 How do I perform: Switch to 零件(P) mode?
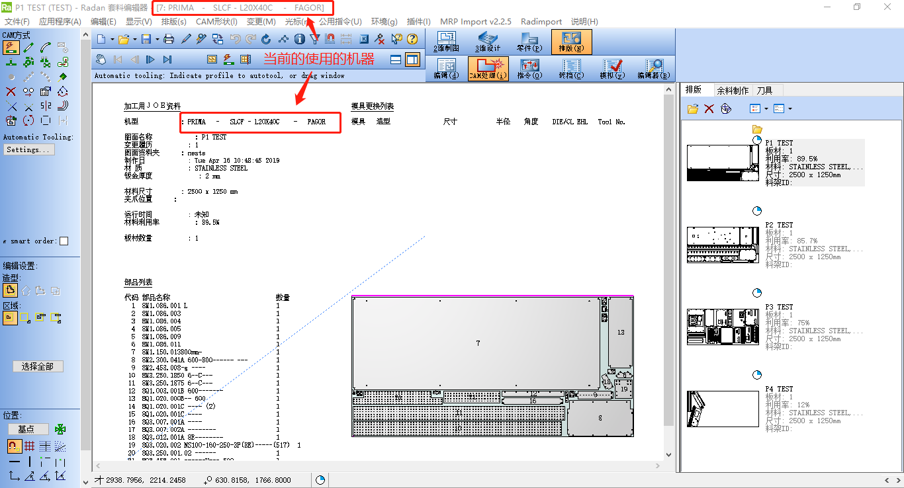529,42
